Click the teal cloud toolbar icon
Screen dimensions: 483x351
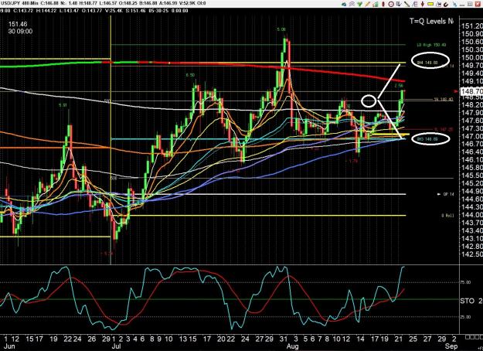(344, 4)
